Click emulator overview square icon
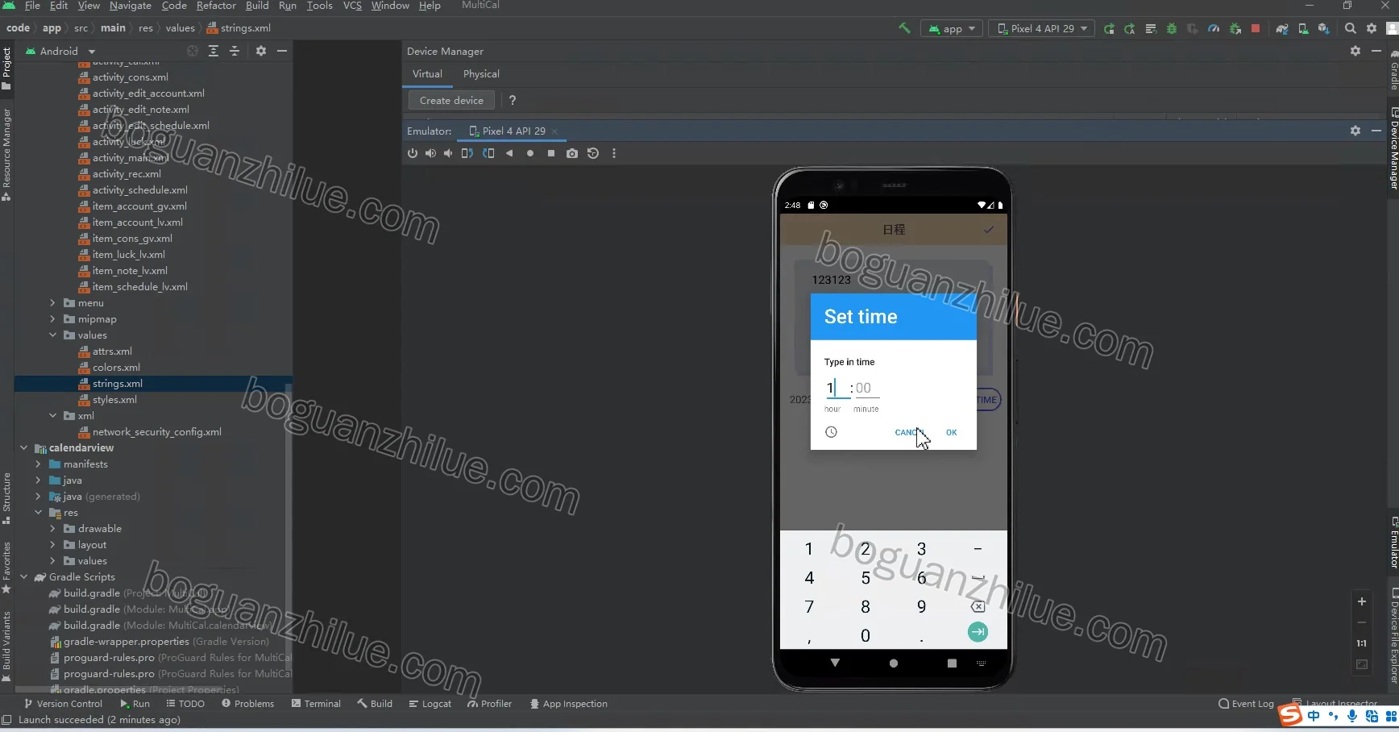Viewport: 1399px width, 732px height. tap(551, 153)
